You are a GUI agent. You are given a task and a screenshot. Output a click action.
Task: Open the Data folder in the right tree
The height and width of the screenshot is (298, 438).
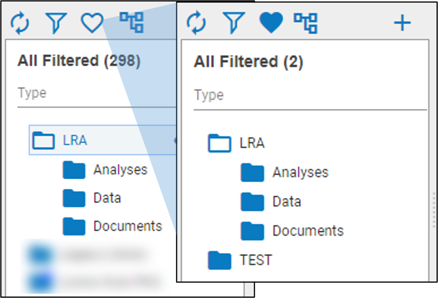coord(287,202)
